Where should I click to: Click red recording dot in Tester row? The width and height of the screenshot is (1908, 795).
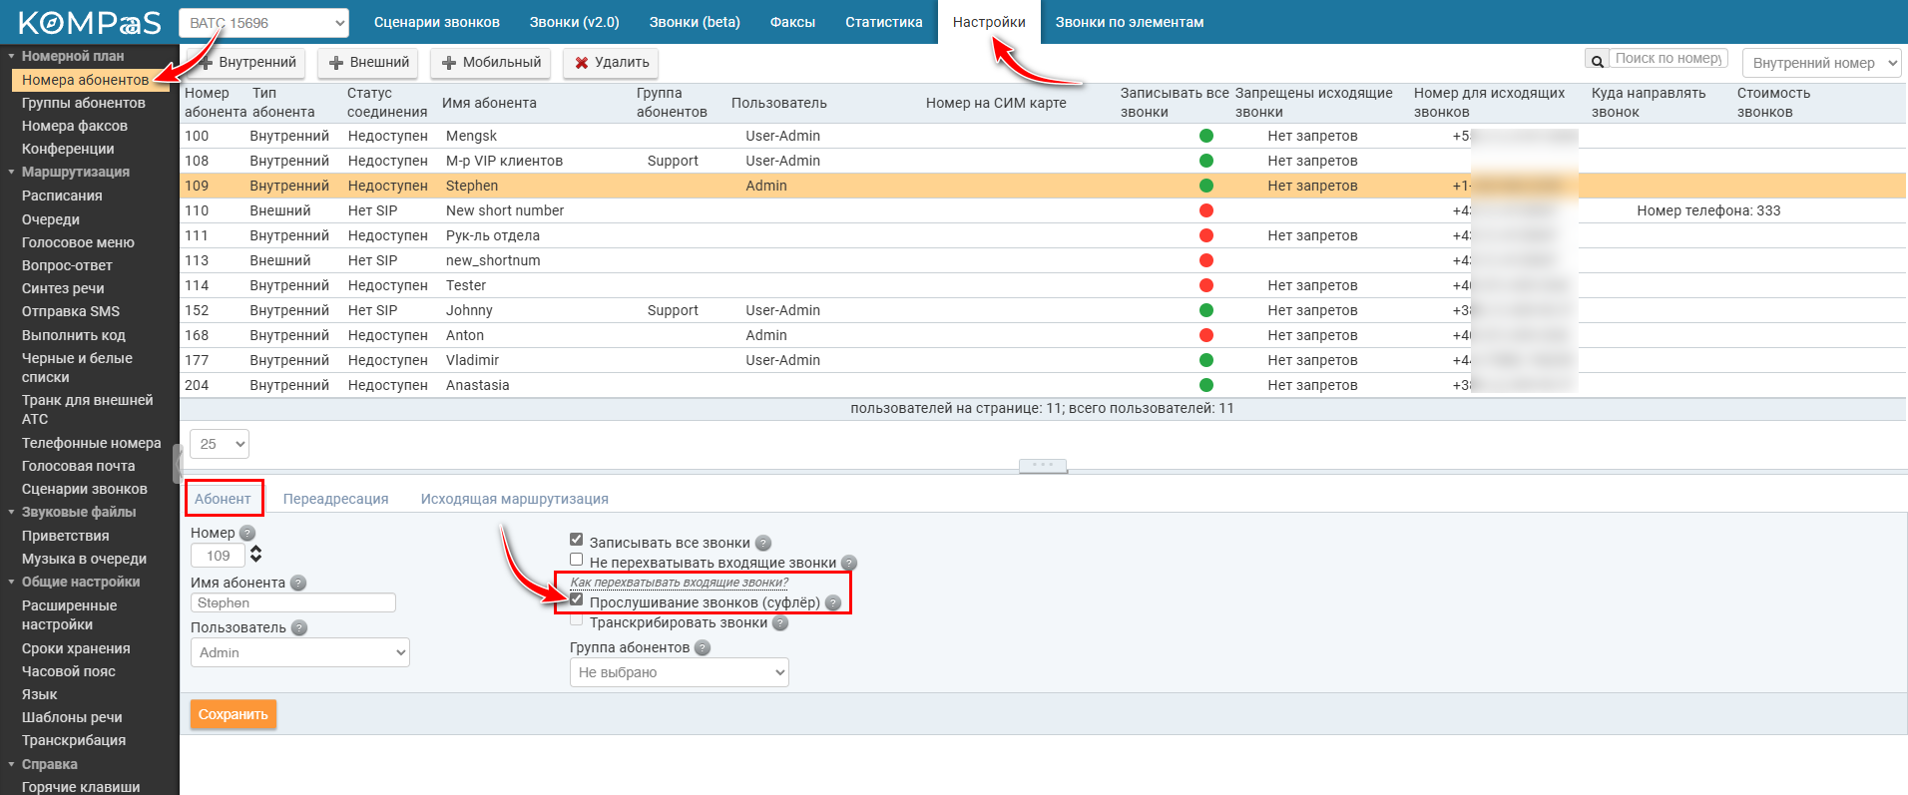[1206, 285]
